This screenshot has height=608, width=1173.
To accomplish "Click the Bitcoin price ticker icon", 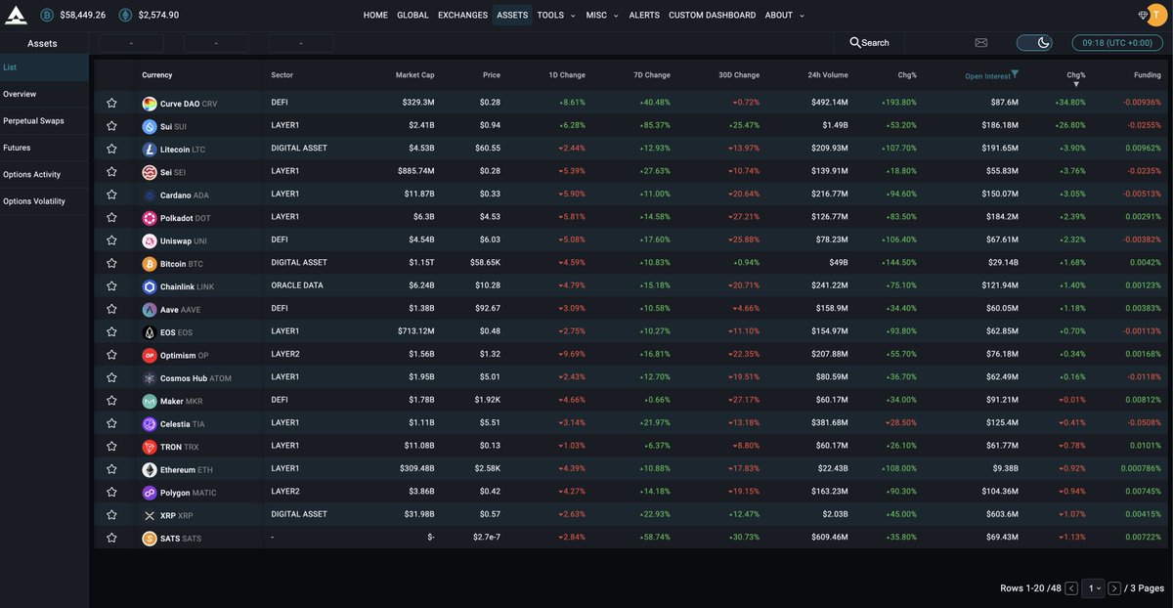I will 47,15.
